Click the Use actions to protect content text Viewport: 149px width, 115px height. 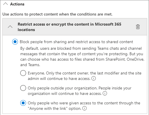(57, 14)
